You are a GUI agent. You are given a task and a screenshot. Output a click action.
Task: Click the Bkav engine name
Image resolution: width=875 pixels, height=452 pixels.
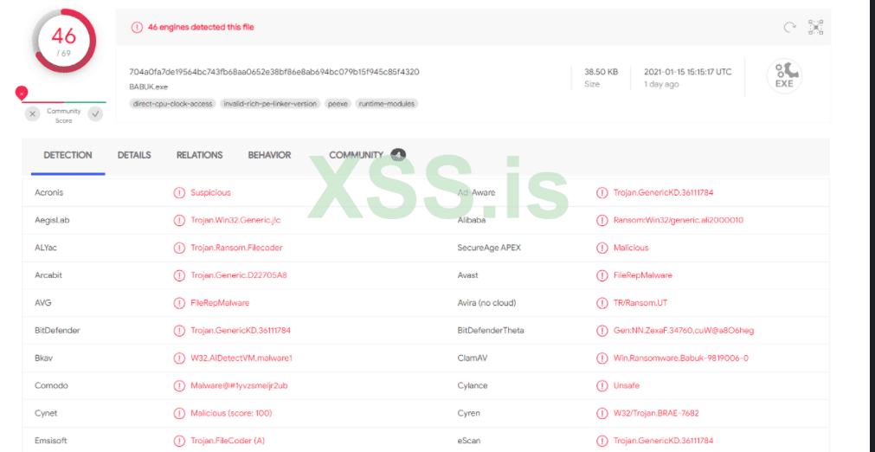click(43, 358)
